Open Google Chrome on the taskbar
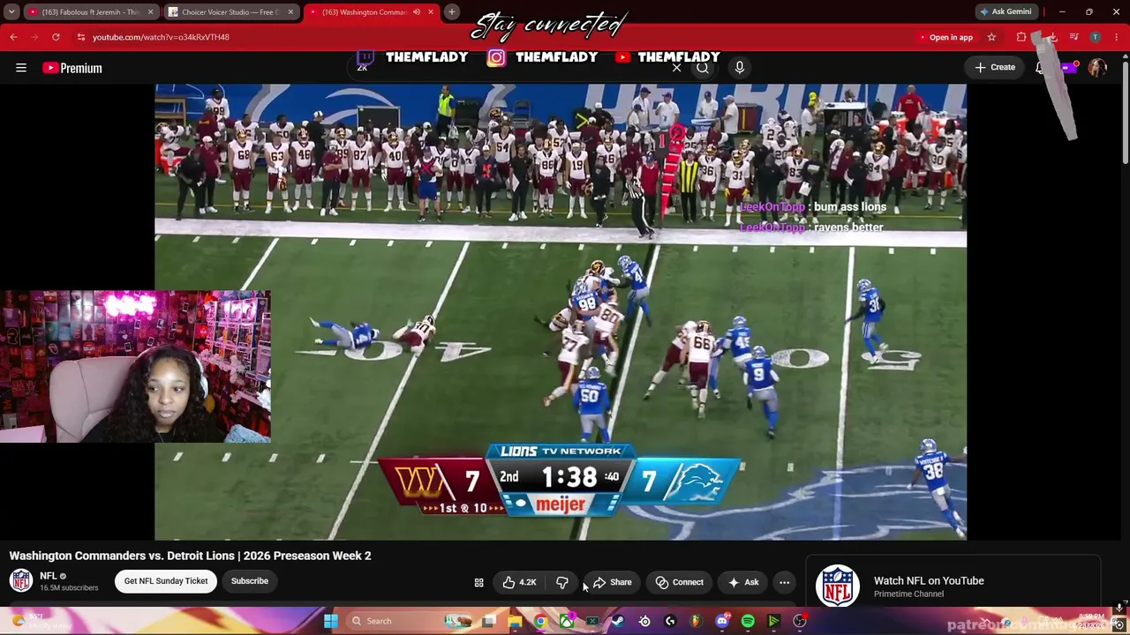 541,621
